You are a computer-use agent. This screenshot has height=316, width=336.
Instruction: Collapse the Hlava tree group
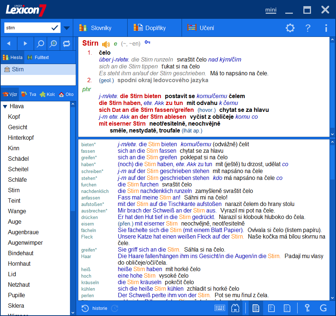tap(5, 106)
